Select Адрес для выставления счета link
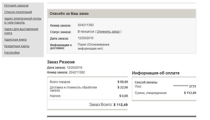The image size is (210, 120). coord(21,31)
